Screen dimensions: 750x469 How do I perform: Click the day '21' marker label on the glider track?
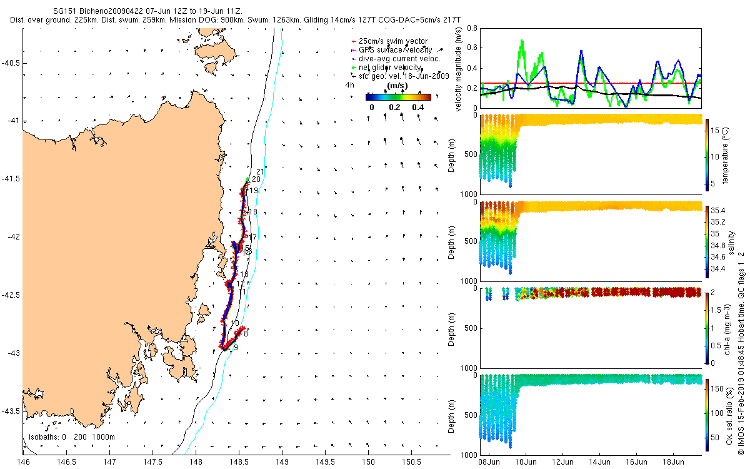[x=261, y=172]
